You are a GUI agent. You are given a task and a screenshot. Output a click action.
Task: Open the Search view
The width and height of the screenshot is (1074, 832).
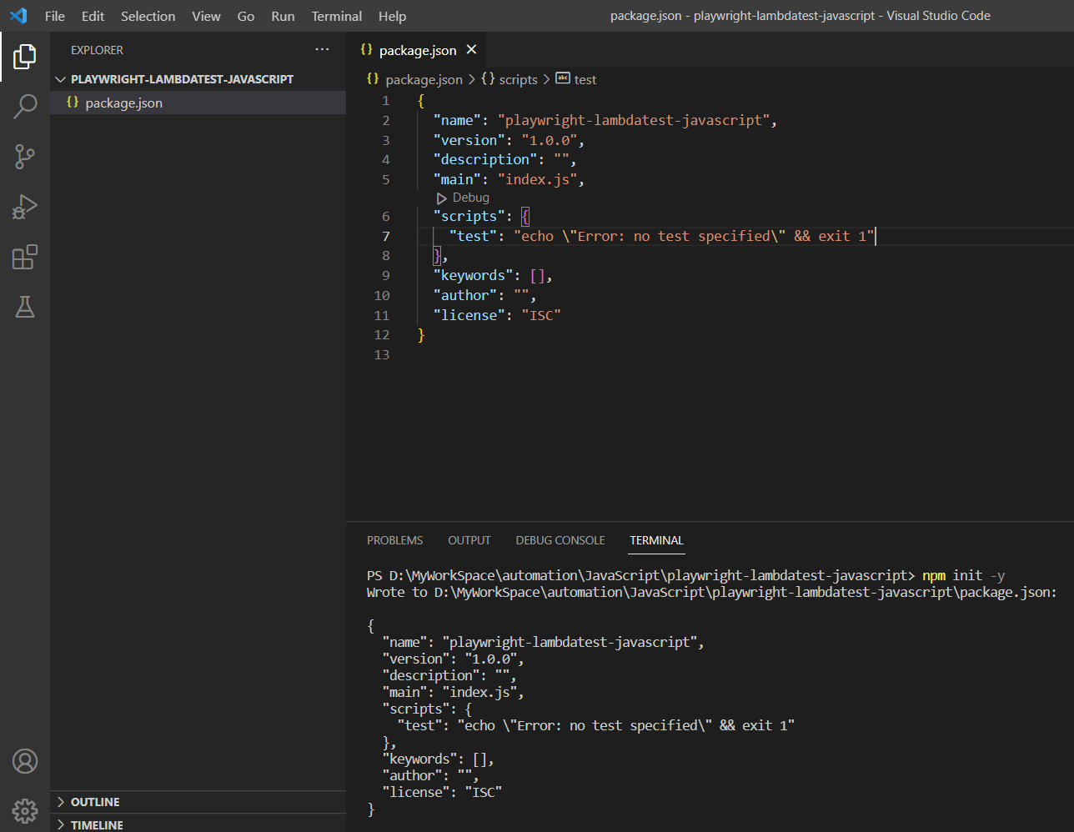[24, 106]
